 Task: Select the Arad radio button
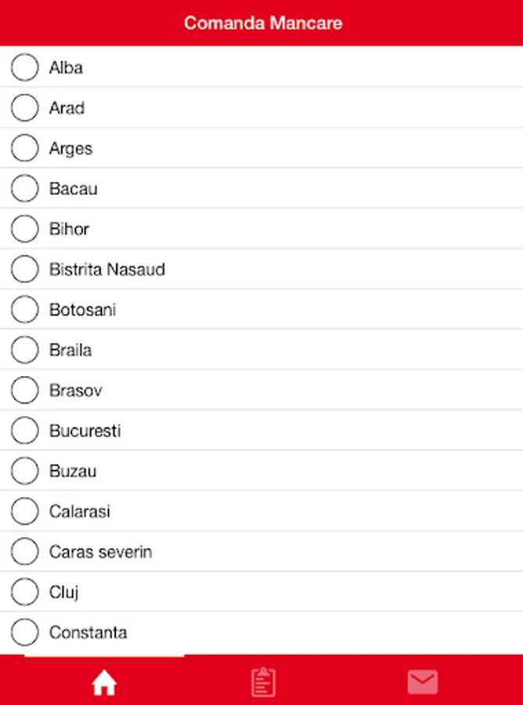click(25, 108)
